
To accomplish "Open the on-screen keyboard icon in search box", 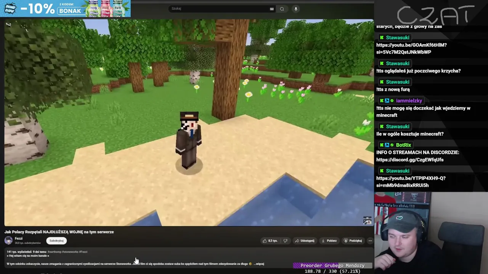I will pos(272,9).
